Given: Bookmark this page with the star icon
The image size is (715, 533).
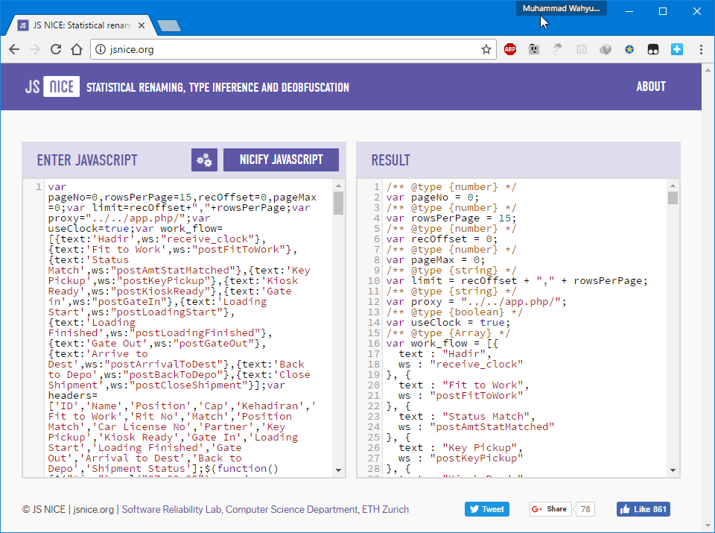Looking at the screenshot, I should 486,49.
